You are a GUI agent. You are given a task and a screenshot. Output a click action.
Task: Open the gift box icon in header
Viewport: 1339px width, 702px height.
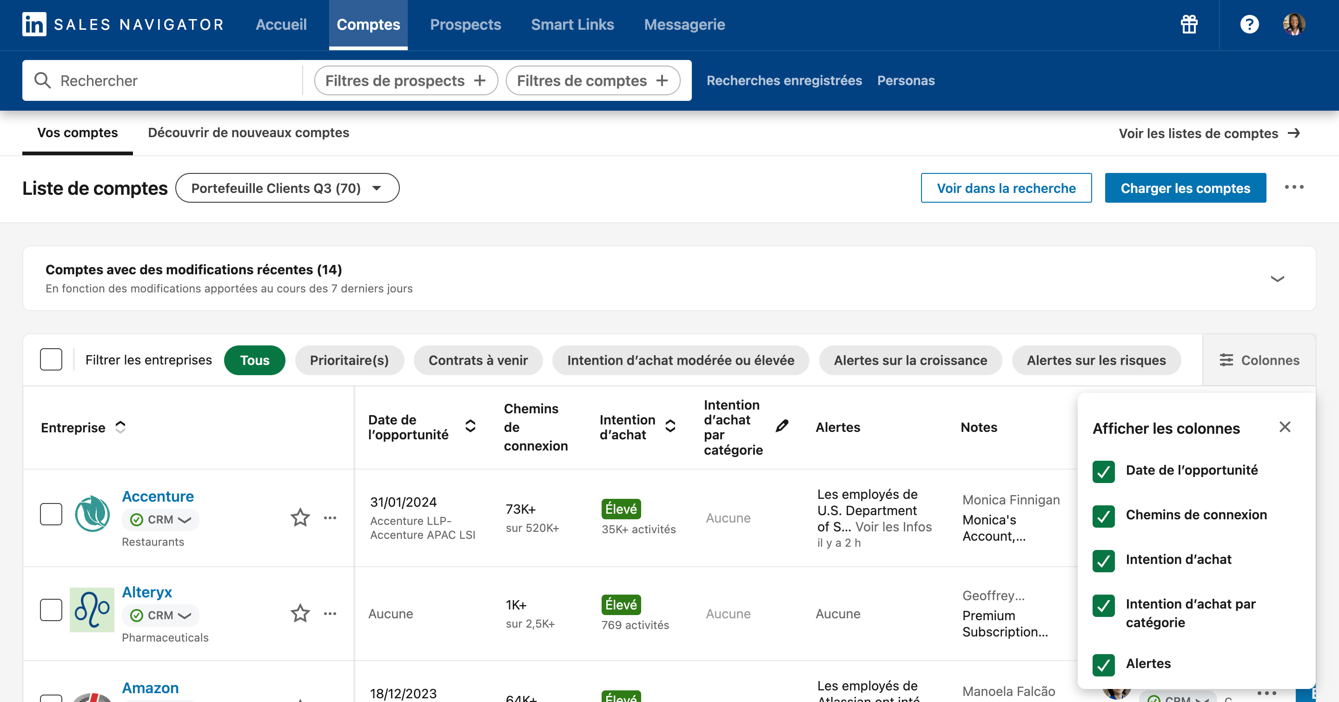click(x=1189, y=25)
